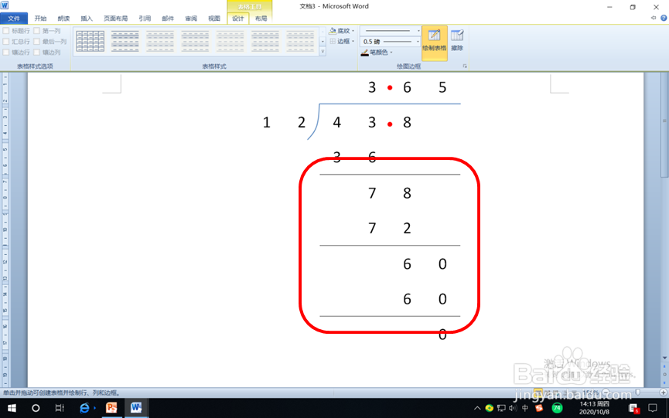This screenshot has width=669, height=418.
Task: Click the Select Browse Object circle button
Action: pyautogui.click(x=664, y=375)
